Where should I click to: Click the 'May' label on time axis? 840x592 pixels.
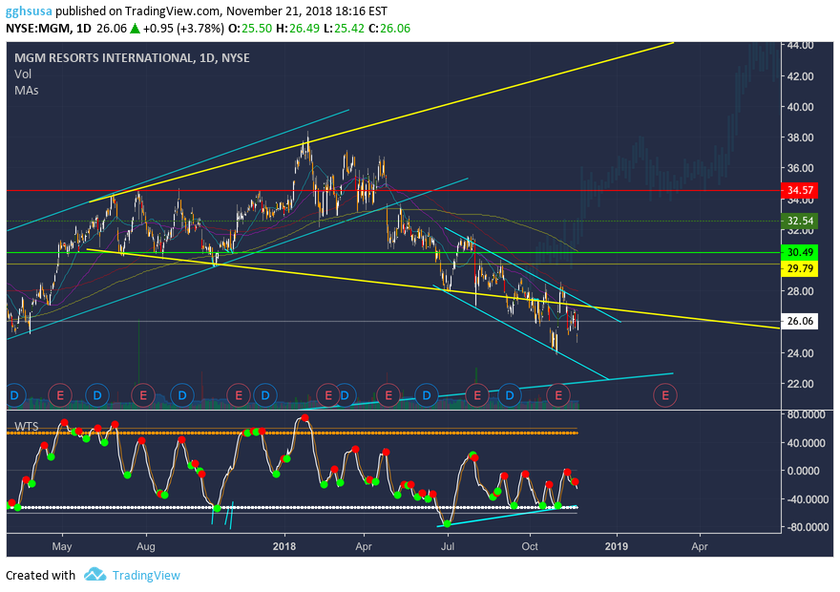[62, 546]
